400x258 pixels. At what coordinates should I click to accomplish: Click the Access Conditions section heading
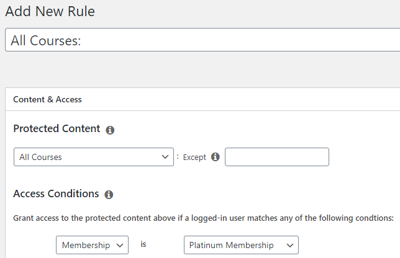56,194
